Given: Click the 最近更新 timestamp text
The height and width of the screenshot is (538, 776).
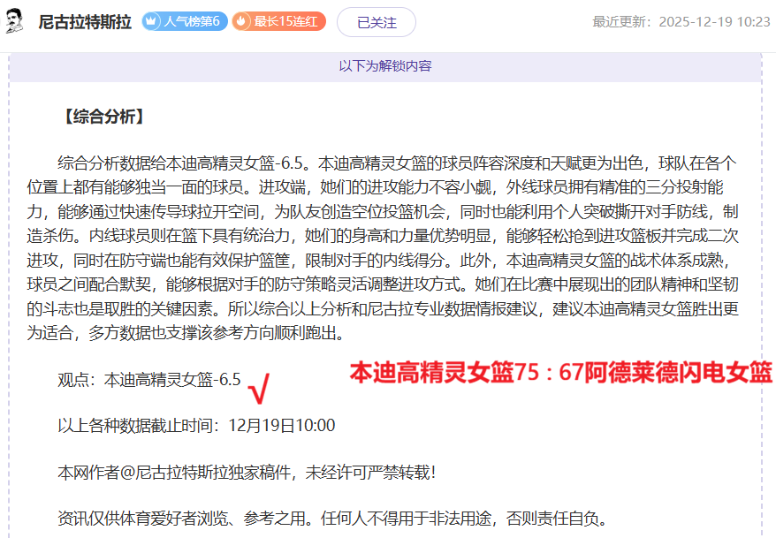Looking at the screenshot, I should click(681, 22).
